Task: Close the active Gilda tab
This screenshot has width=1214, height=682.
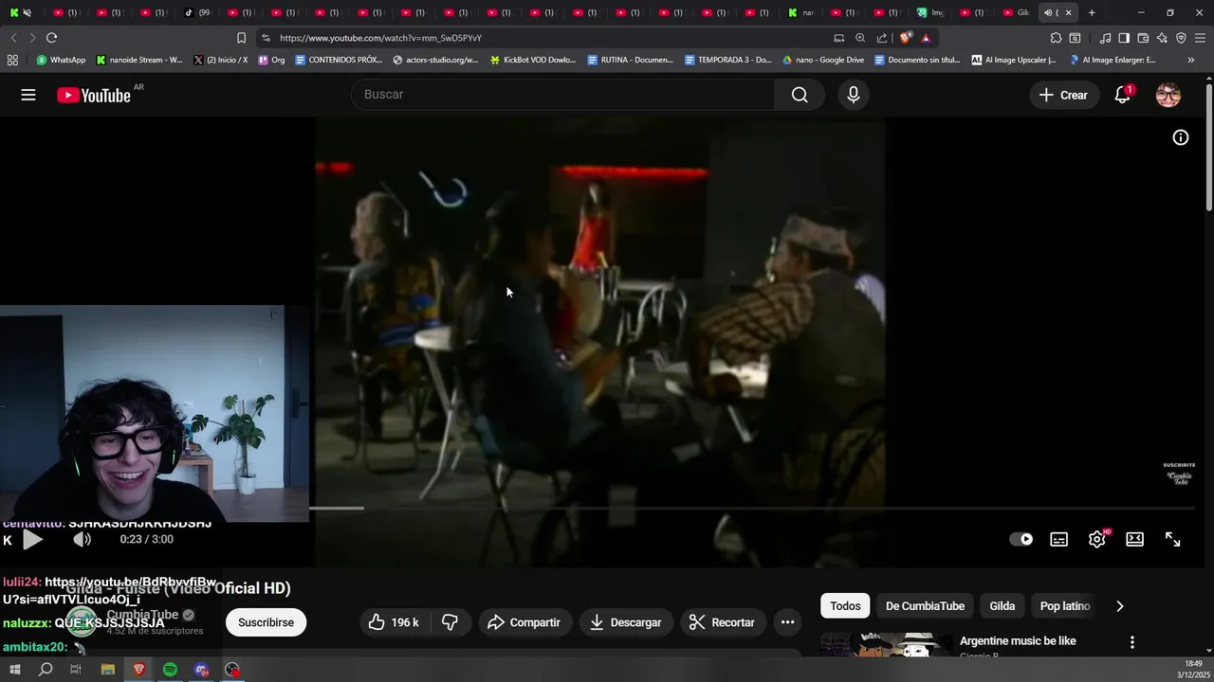Action: (x=1068, y=12)
